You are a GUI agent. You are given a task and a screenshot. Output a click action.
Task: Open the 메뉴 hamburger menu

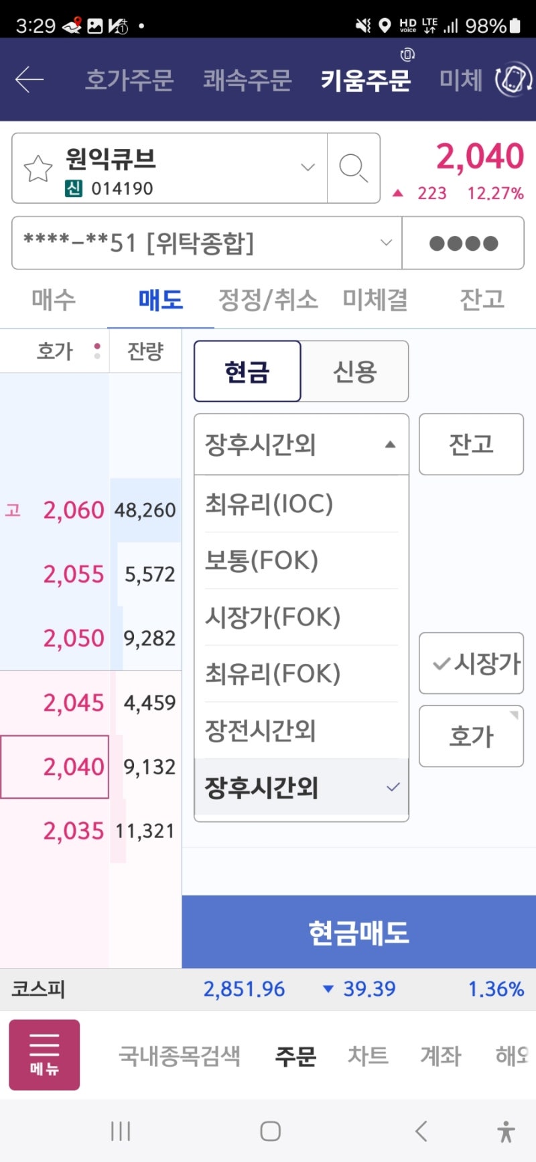point(44,1054)
